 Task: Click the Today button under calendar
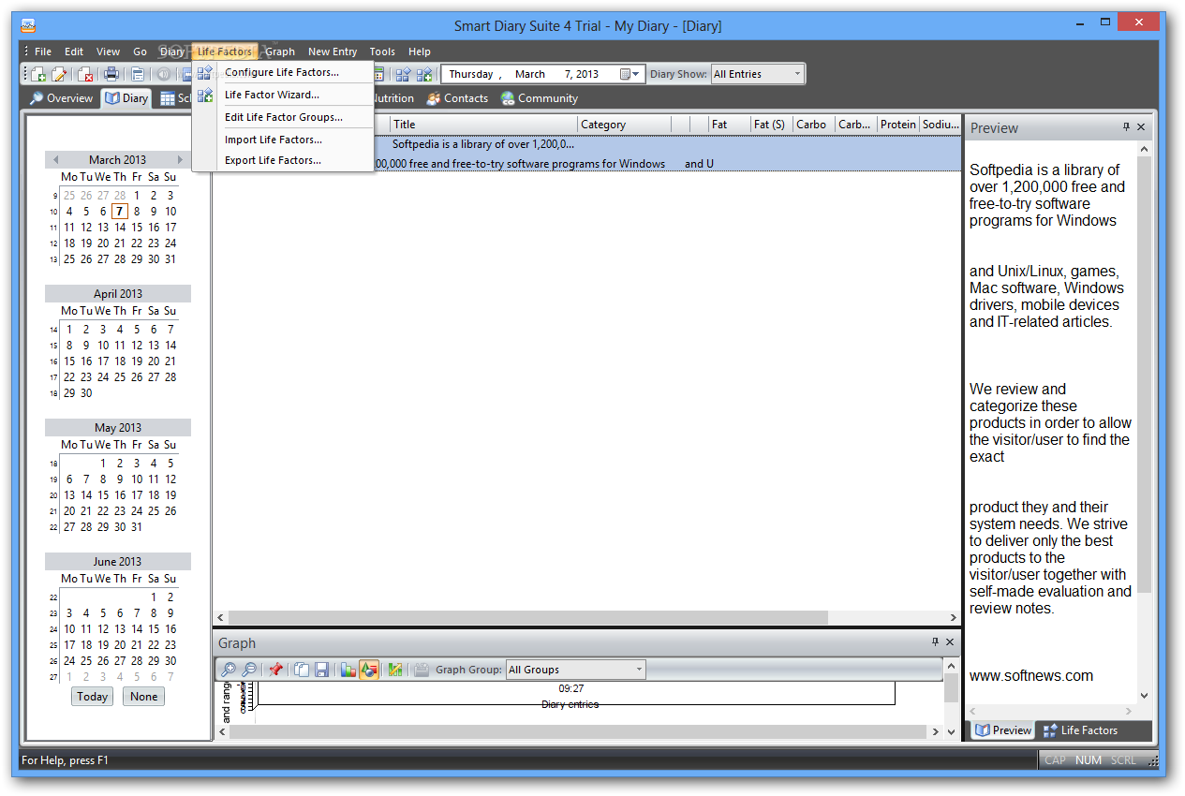pyautogui.click(x=93, y=697)
